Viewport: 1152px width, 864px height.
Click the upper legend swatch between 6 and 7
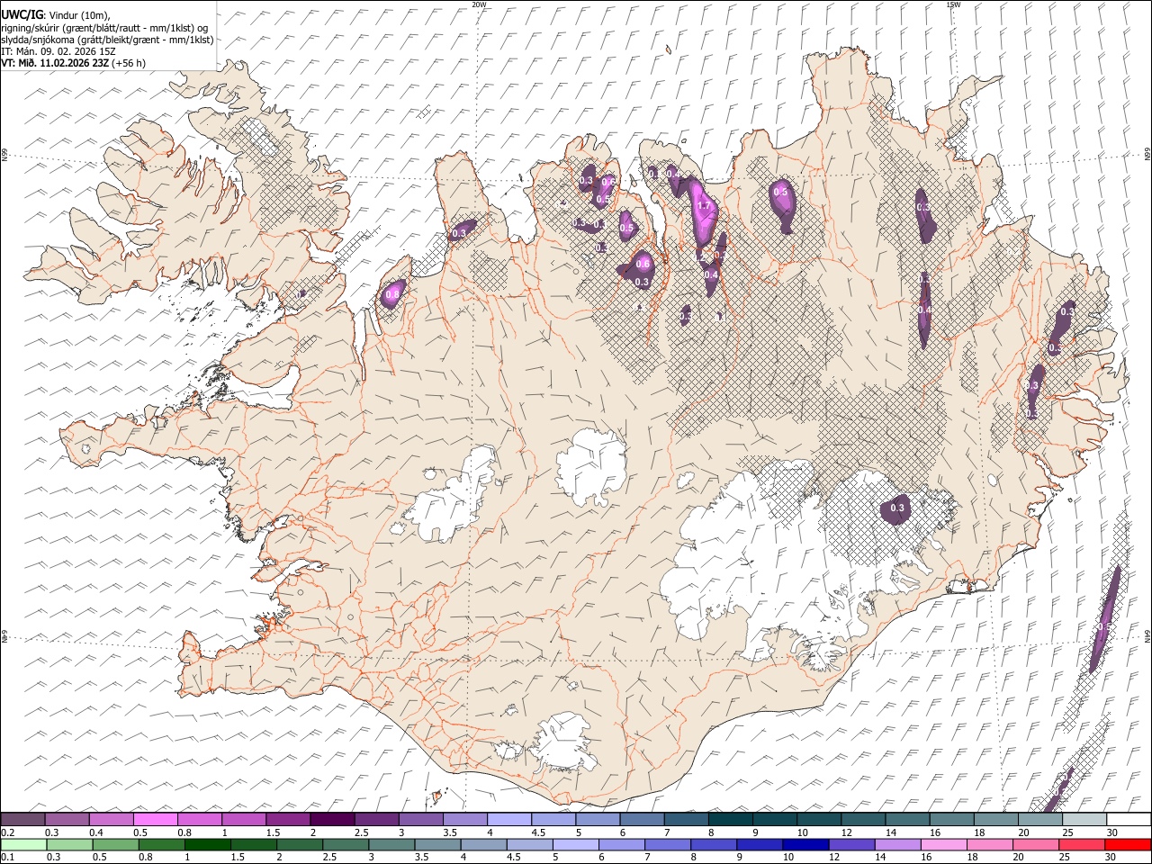[x=643, y=819]
